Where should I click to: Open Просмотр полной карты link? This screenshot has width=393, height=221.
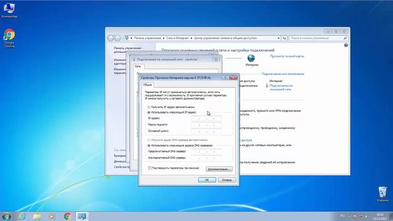pyautogui.click(x=287, y=56)
